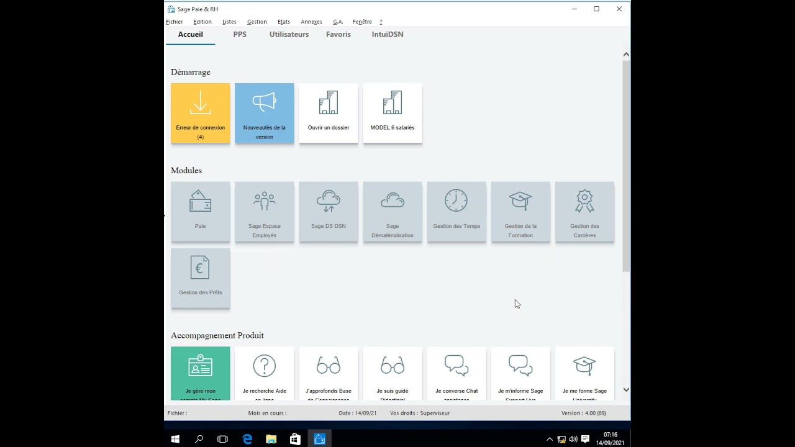Click the Ouvrir un dossier tile
The image size is (795, 447).
click(328, 113)
